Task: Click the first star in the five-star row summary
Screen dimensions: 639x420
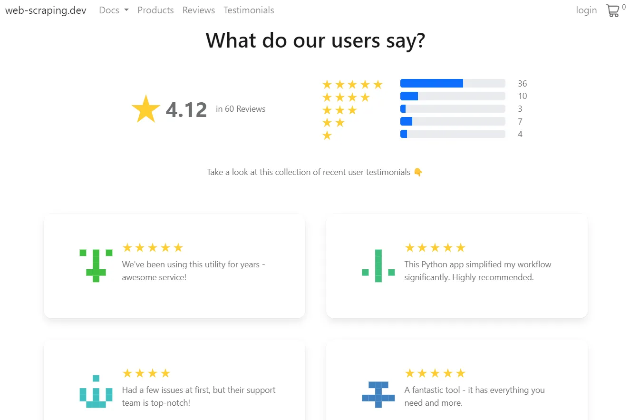Action: [x=327, y=84]
